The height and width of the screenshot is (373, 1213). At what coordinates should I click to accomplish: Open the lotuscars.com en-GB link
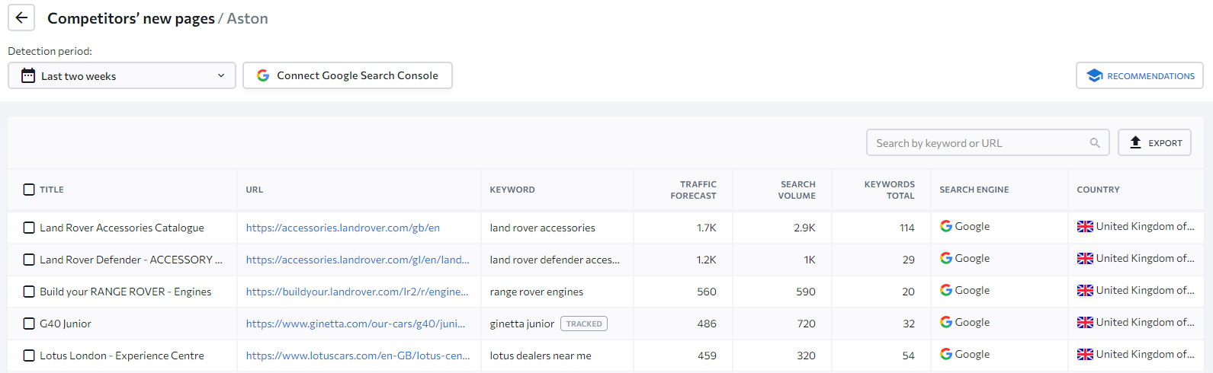pos(358,355)
